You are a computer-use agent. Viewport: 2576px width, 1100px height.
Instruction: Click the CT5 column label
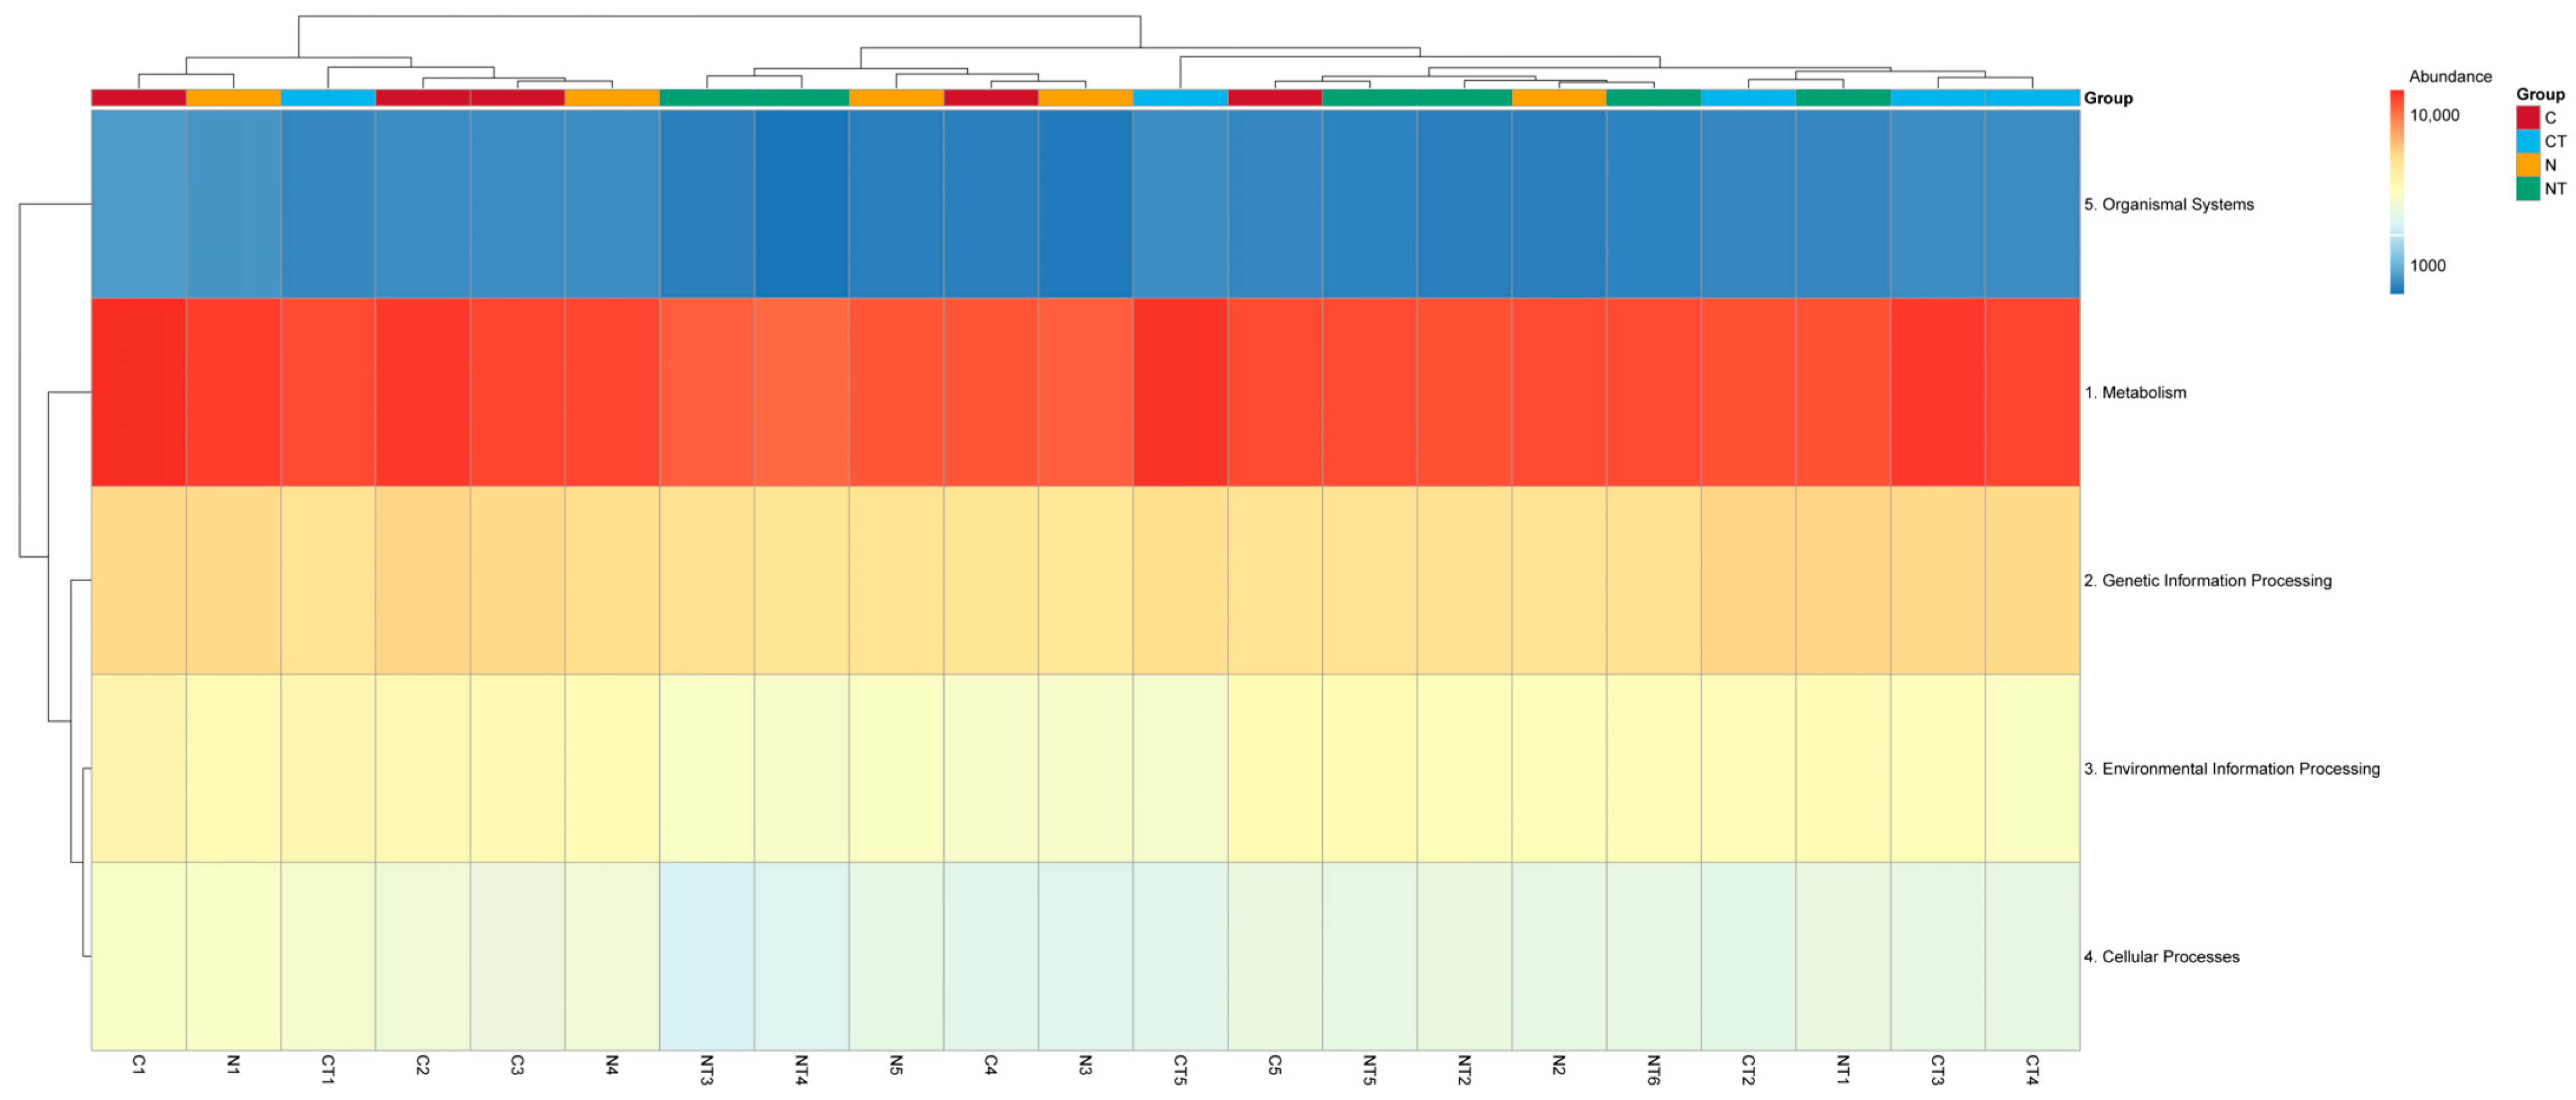click(1180, 1069)
